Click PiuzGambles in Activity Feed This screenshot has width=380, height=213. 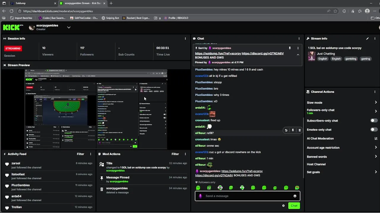[x=20, y=185]
